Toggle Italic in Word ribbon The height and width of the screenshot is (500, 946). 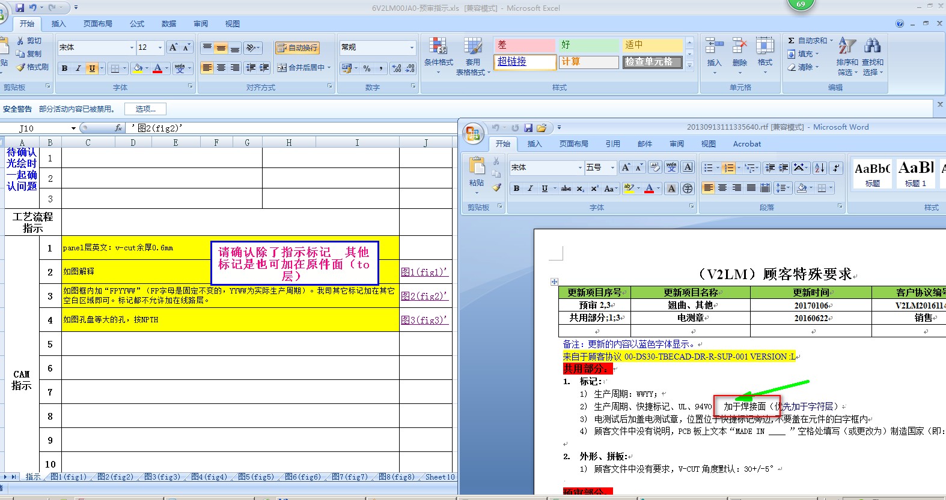pos(530,188)
